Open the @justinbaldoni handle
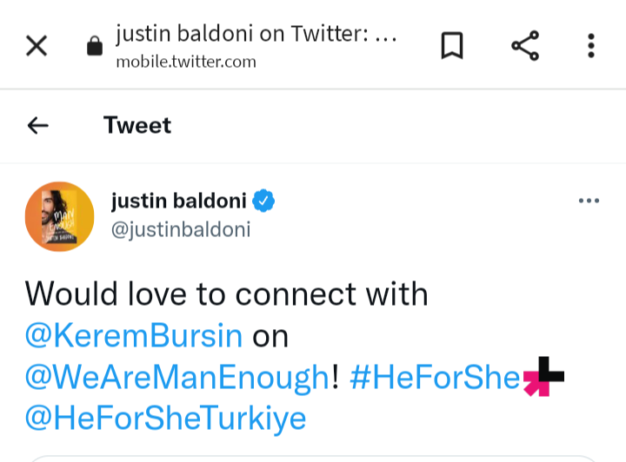Screen dimensions: 626x462 (x=181, y=230)
